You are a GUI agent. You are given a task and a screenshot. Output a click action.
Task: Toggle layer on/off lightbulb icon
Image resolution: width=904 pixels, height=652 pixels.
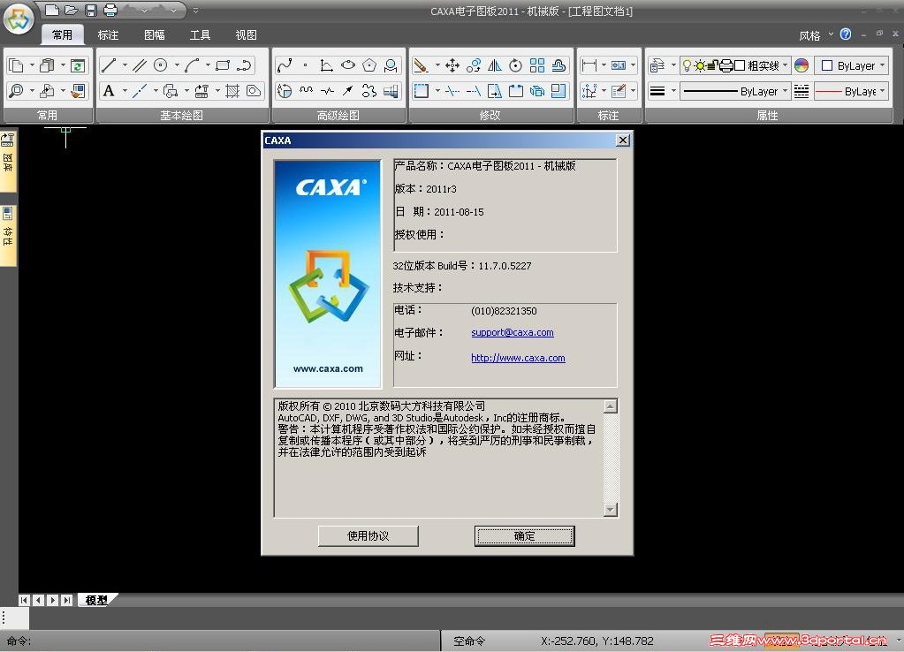tap(687, 65)
